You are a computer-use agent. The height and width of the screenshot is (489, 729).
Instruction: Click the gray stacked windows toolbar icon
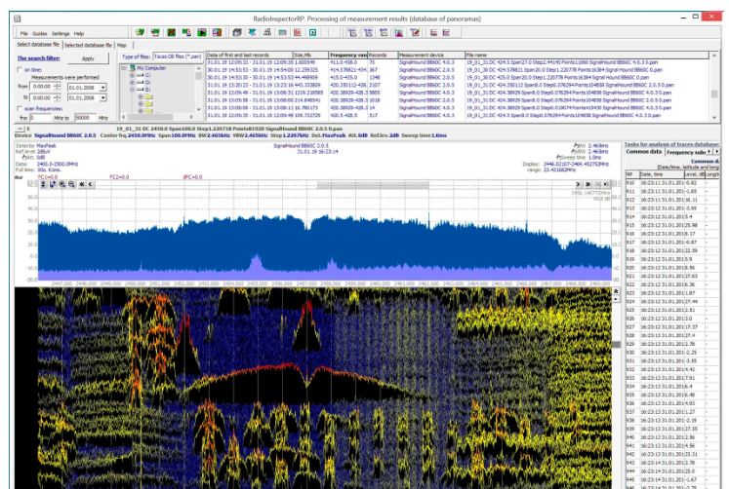click(236, 32)
